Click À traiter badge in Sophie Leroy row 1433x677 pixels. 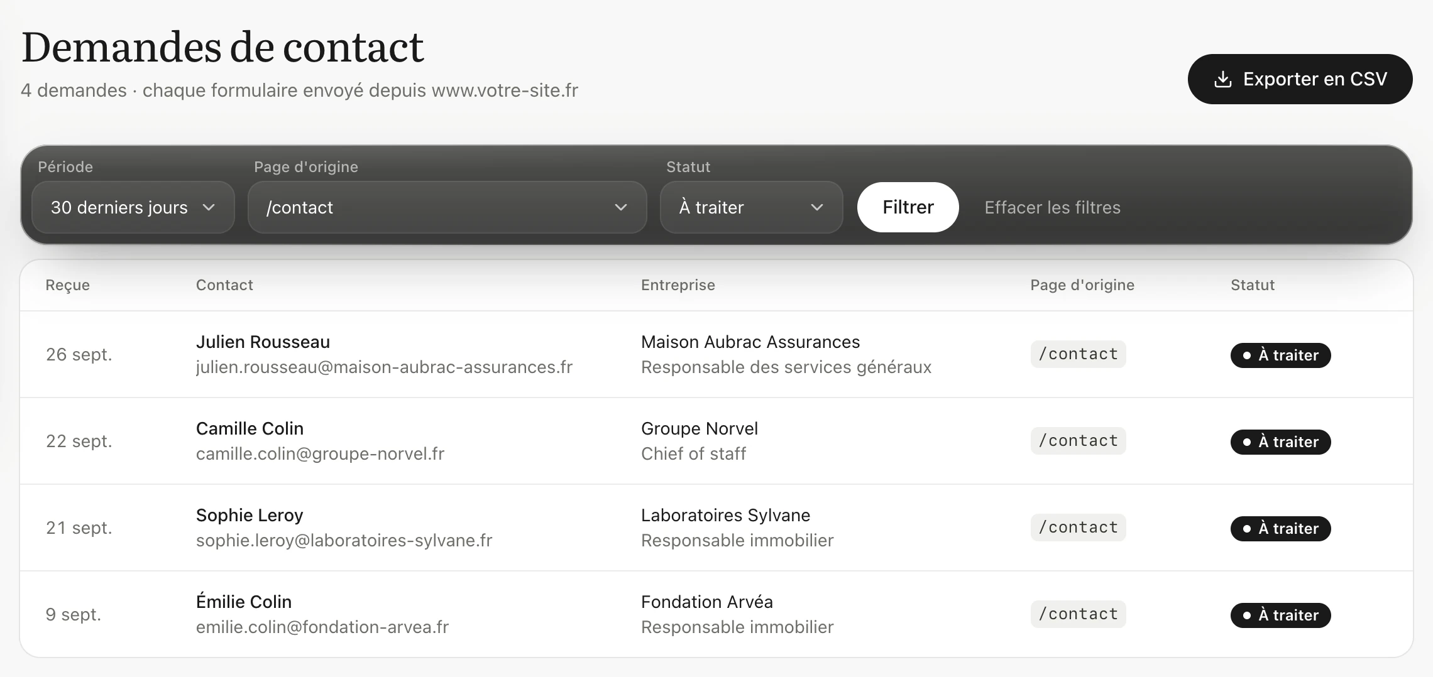click(x=1280, y=529)
